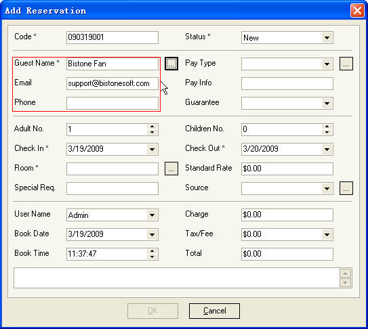
Task: Close the Add Reservation dialog
Action: 357,11
